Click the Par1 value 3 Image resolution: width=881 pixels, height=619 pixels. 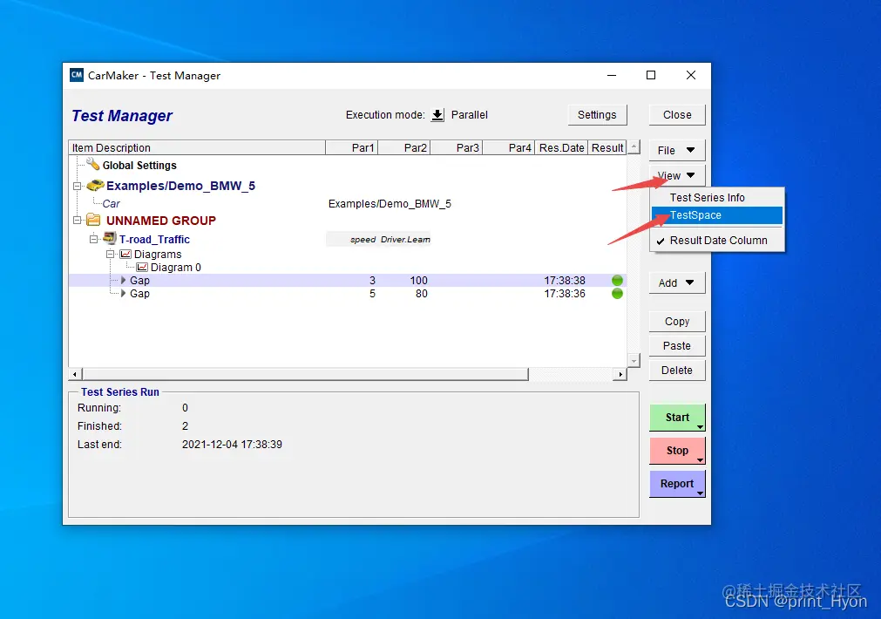pyautogui.click(x=372, y=280)
